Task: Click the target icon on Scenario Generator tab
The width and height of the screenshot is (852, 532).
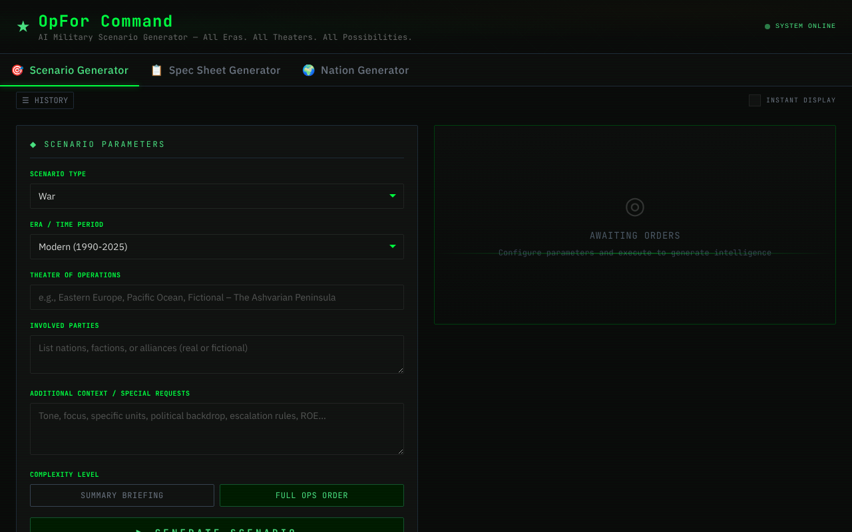Action: pos(17,70)
